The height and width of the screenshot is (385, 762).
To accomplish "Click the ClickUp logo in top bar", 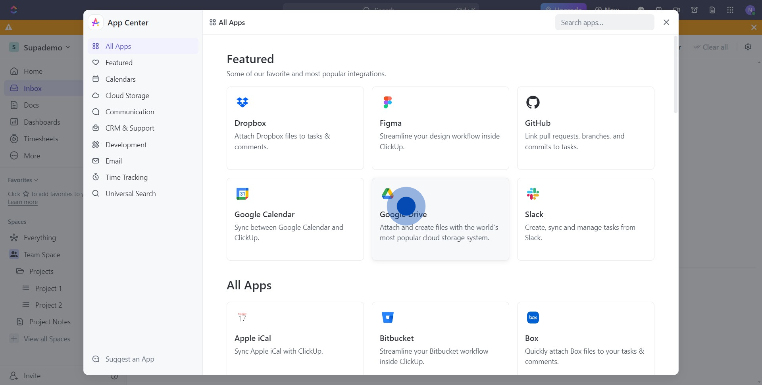I will (x=14, y=10).
